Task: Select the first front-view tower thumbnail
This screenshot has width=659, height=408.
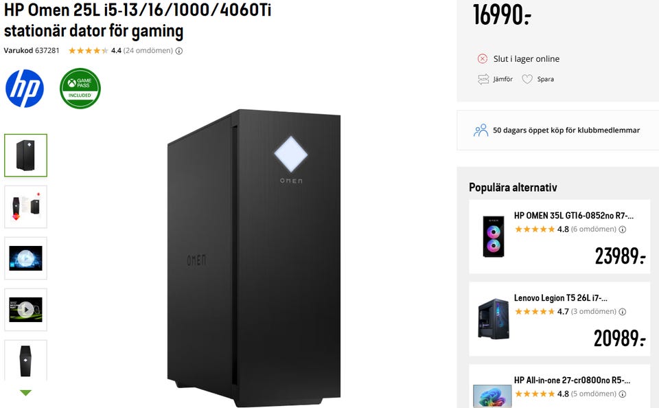Action: tap(25, 155)
